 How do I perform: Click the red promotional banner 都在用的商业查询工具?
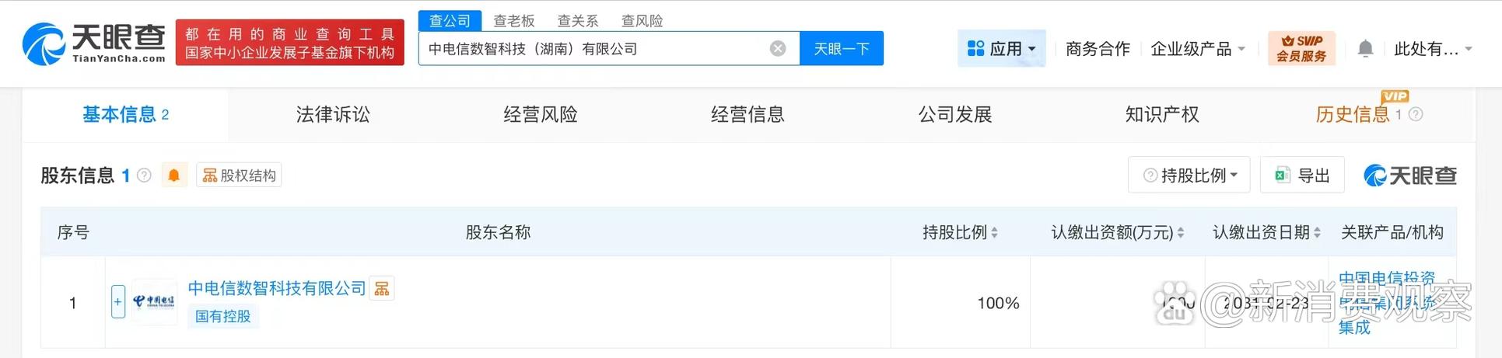(290, 43)
